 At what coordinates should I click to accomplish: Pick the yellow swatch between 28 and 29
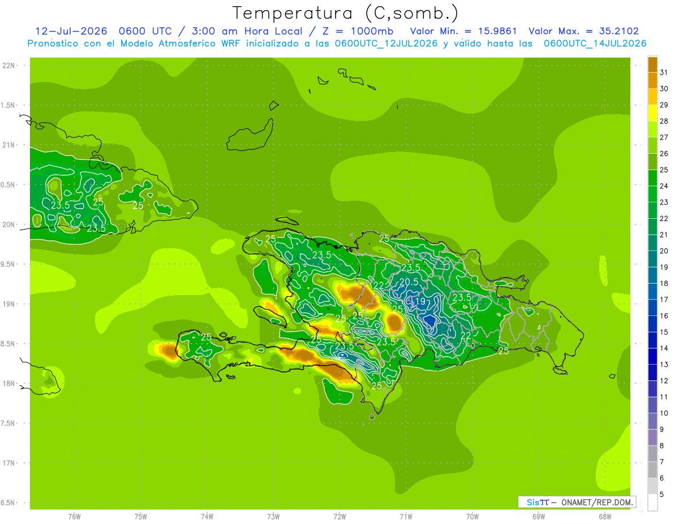(x=652, y=113)
